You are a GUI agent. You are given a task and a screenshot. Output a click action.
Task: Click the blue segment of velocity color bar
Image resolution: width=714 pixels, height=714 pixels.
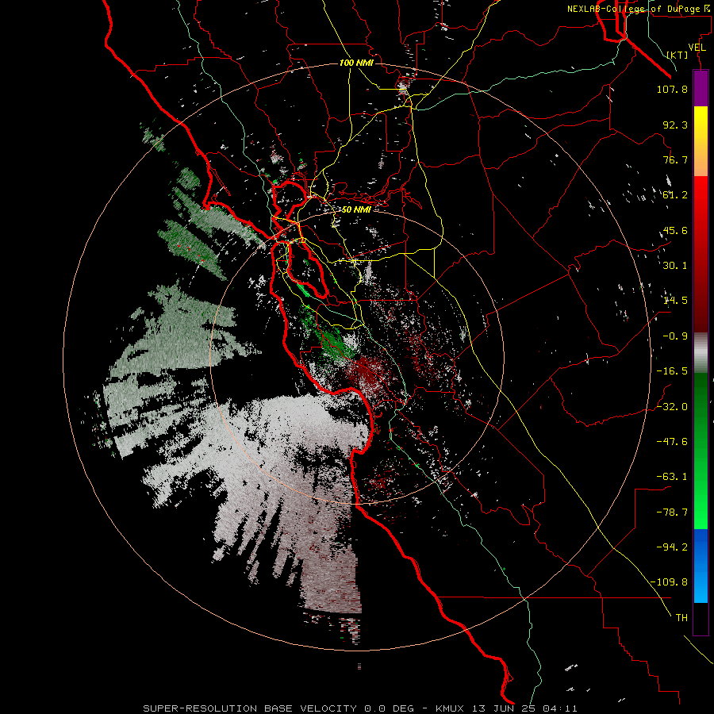701,566
